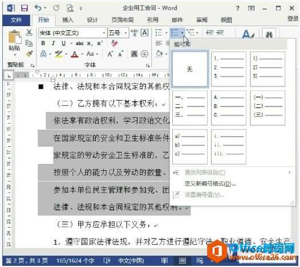300x267 pixels.
Task: Click the Grow Font icon
Action: coord(110,54)
